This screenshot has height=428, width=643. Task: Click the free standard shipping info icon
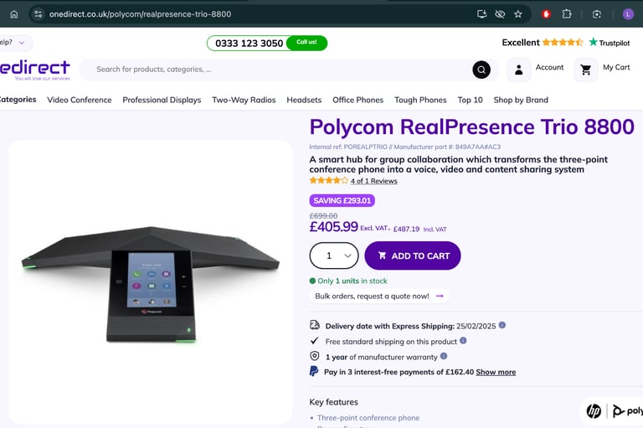(x=463, y=341)
